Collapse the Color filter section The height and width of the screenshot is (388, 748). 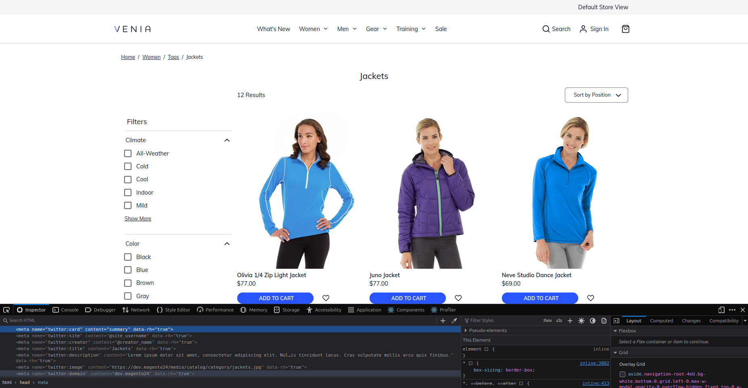tap(227, 244)
